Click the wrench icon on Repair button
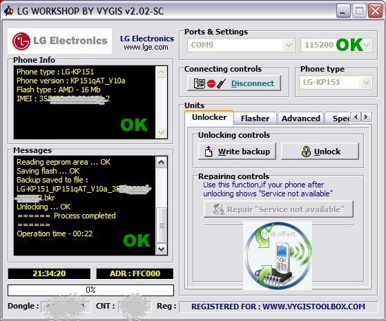 tap(219, 209)
